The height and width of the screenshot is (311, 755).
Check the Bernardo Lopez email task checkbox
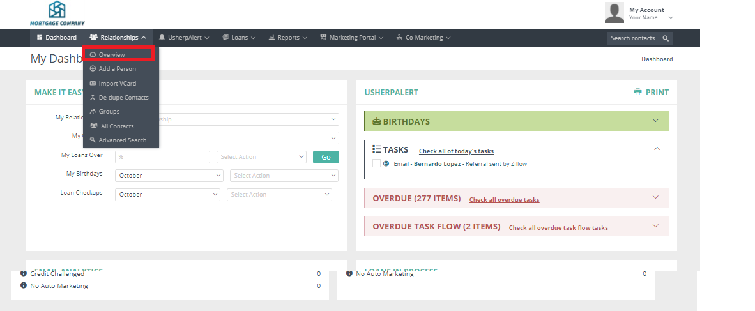click(376, 164)
